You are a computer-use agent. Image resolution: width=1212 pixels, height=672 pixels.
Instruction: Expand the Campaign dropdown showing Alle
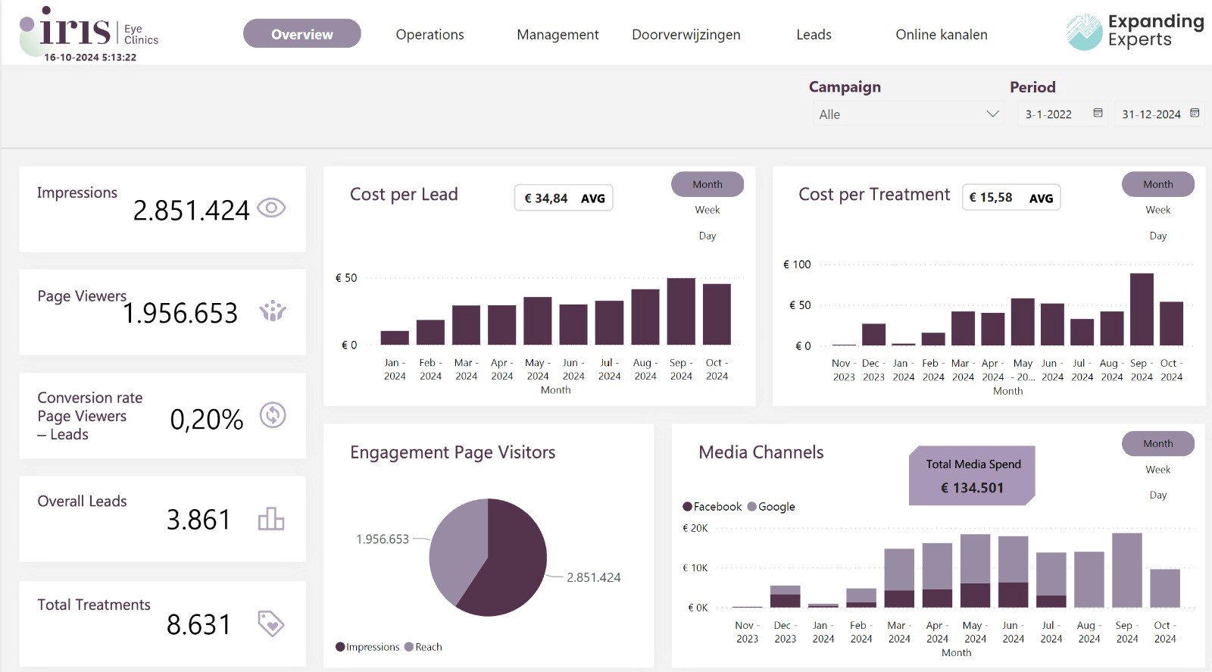[992, 114]
